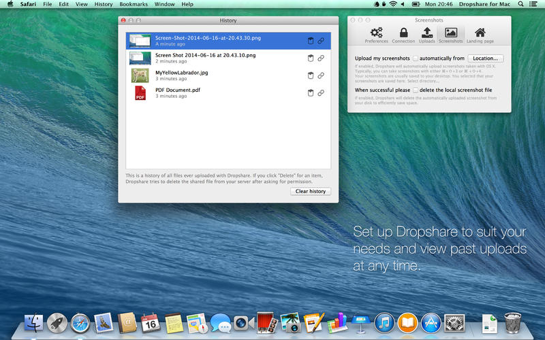This screenshot has width=545, height=340.
Task: Click the yellow labrador thumbnail
Action: [x=140, y=75]
